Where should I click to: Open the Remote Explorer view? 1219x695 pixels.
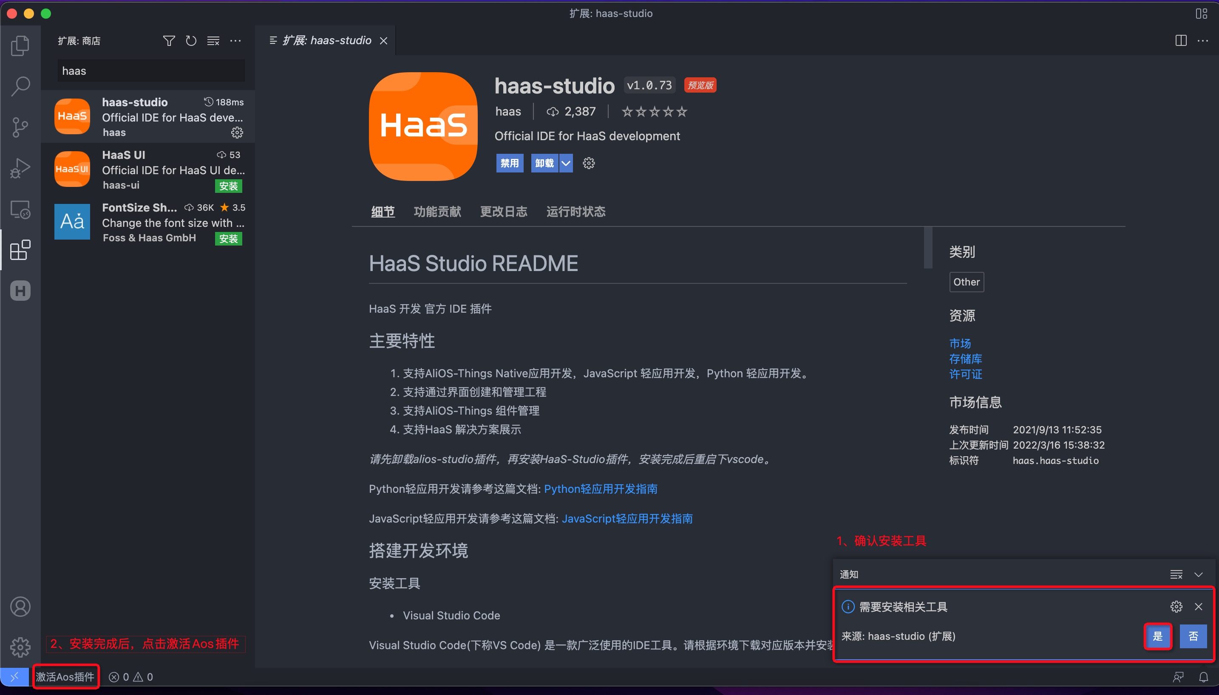pyautogui.click(x=20, y=209)
